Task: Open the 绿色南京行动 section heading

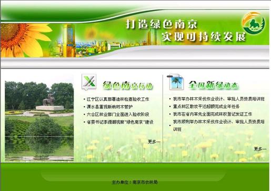Action: (x=128, y=85)
